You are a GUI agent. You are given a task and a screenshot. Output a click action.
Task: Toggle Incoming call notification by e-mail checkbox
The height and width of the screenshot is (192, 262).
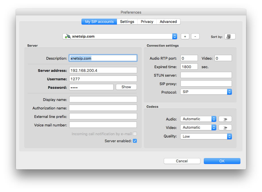click(135, 134)
